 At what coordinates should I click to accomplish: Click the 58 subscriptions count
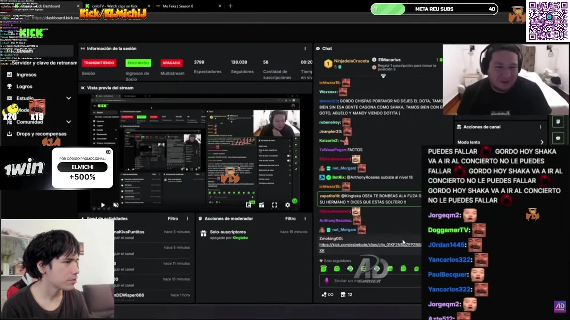266,62
